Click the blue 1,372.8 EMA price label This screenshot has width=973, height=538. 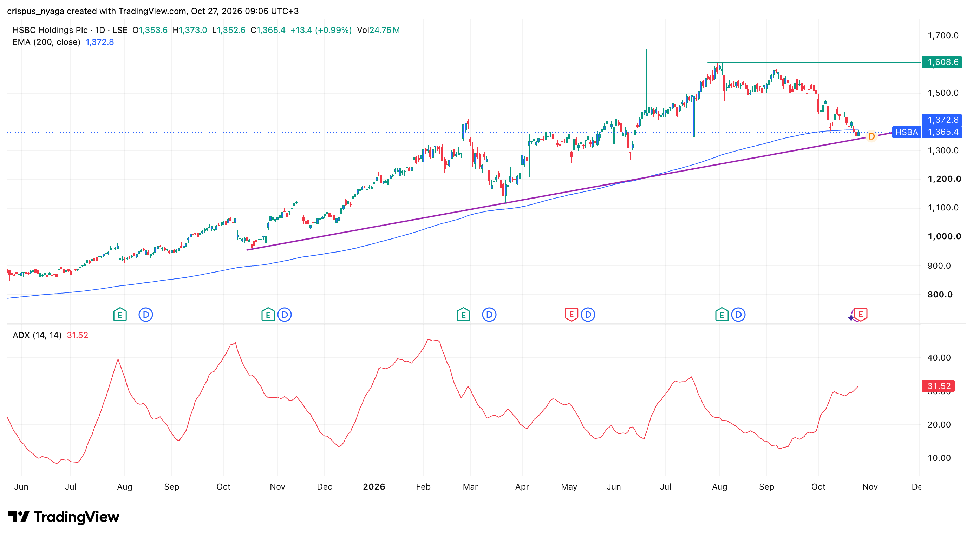[x=942, y=120]
